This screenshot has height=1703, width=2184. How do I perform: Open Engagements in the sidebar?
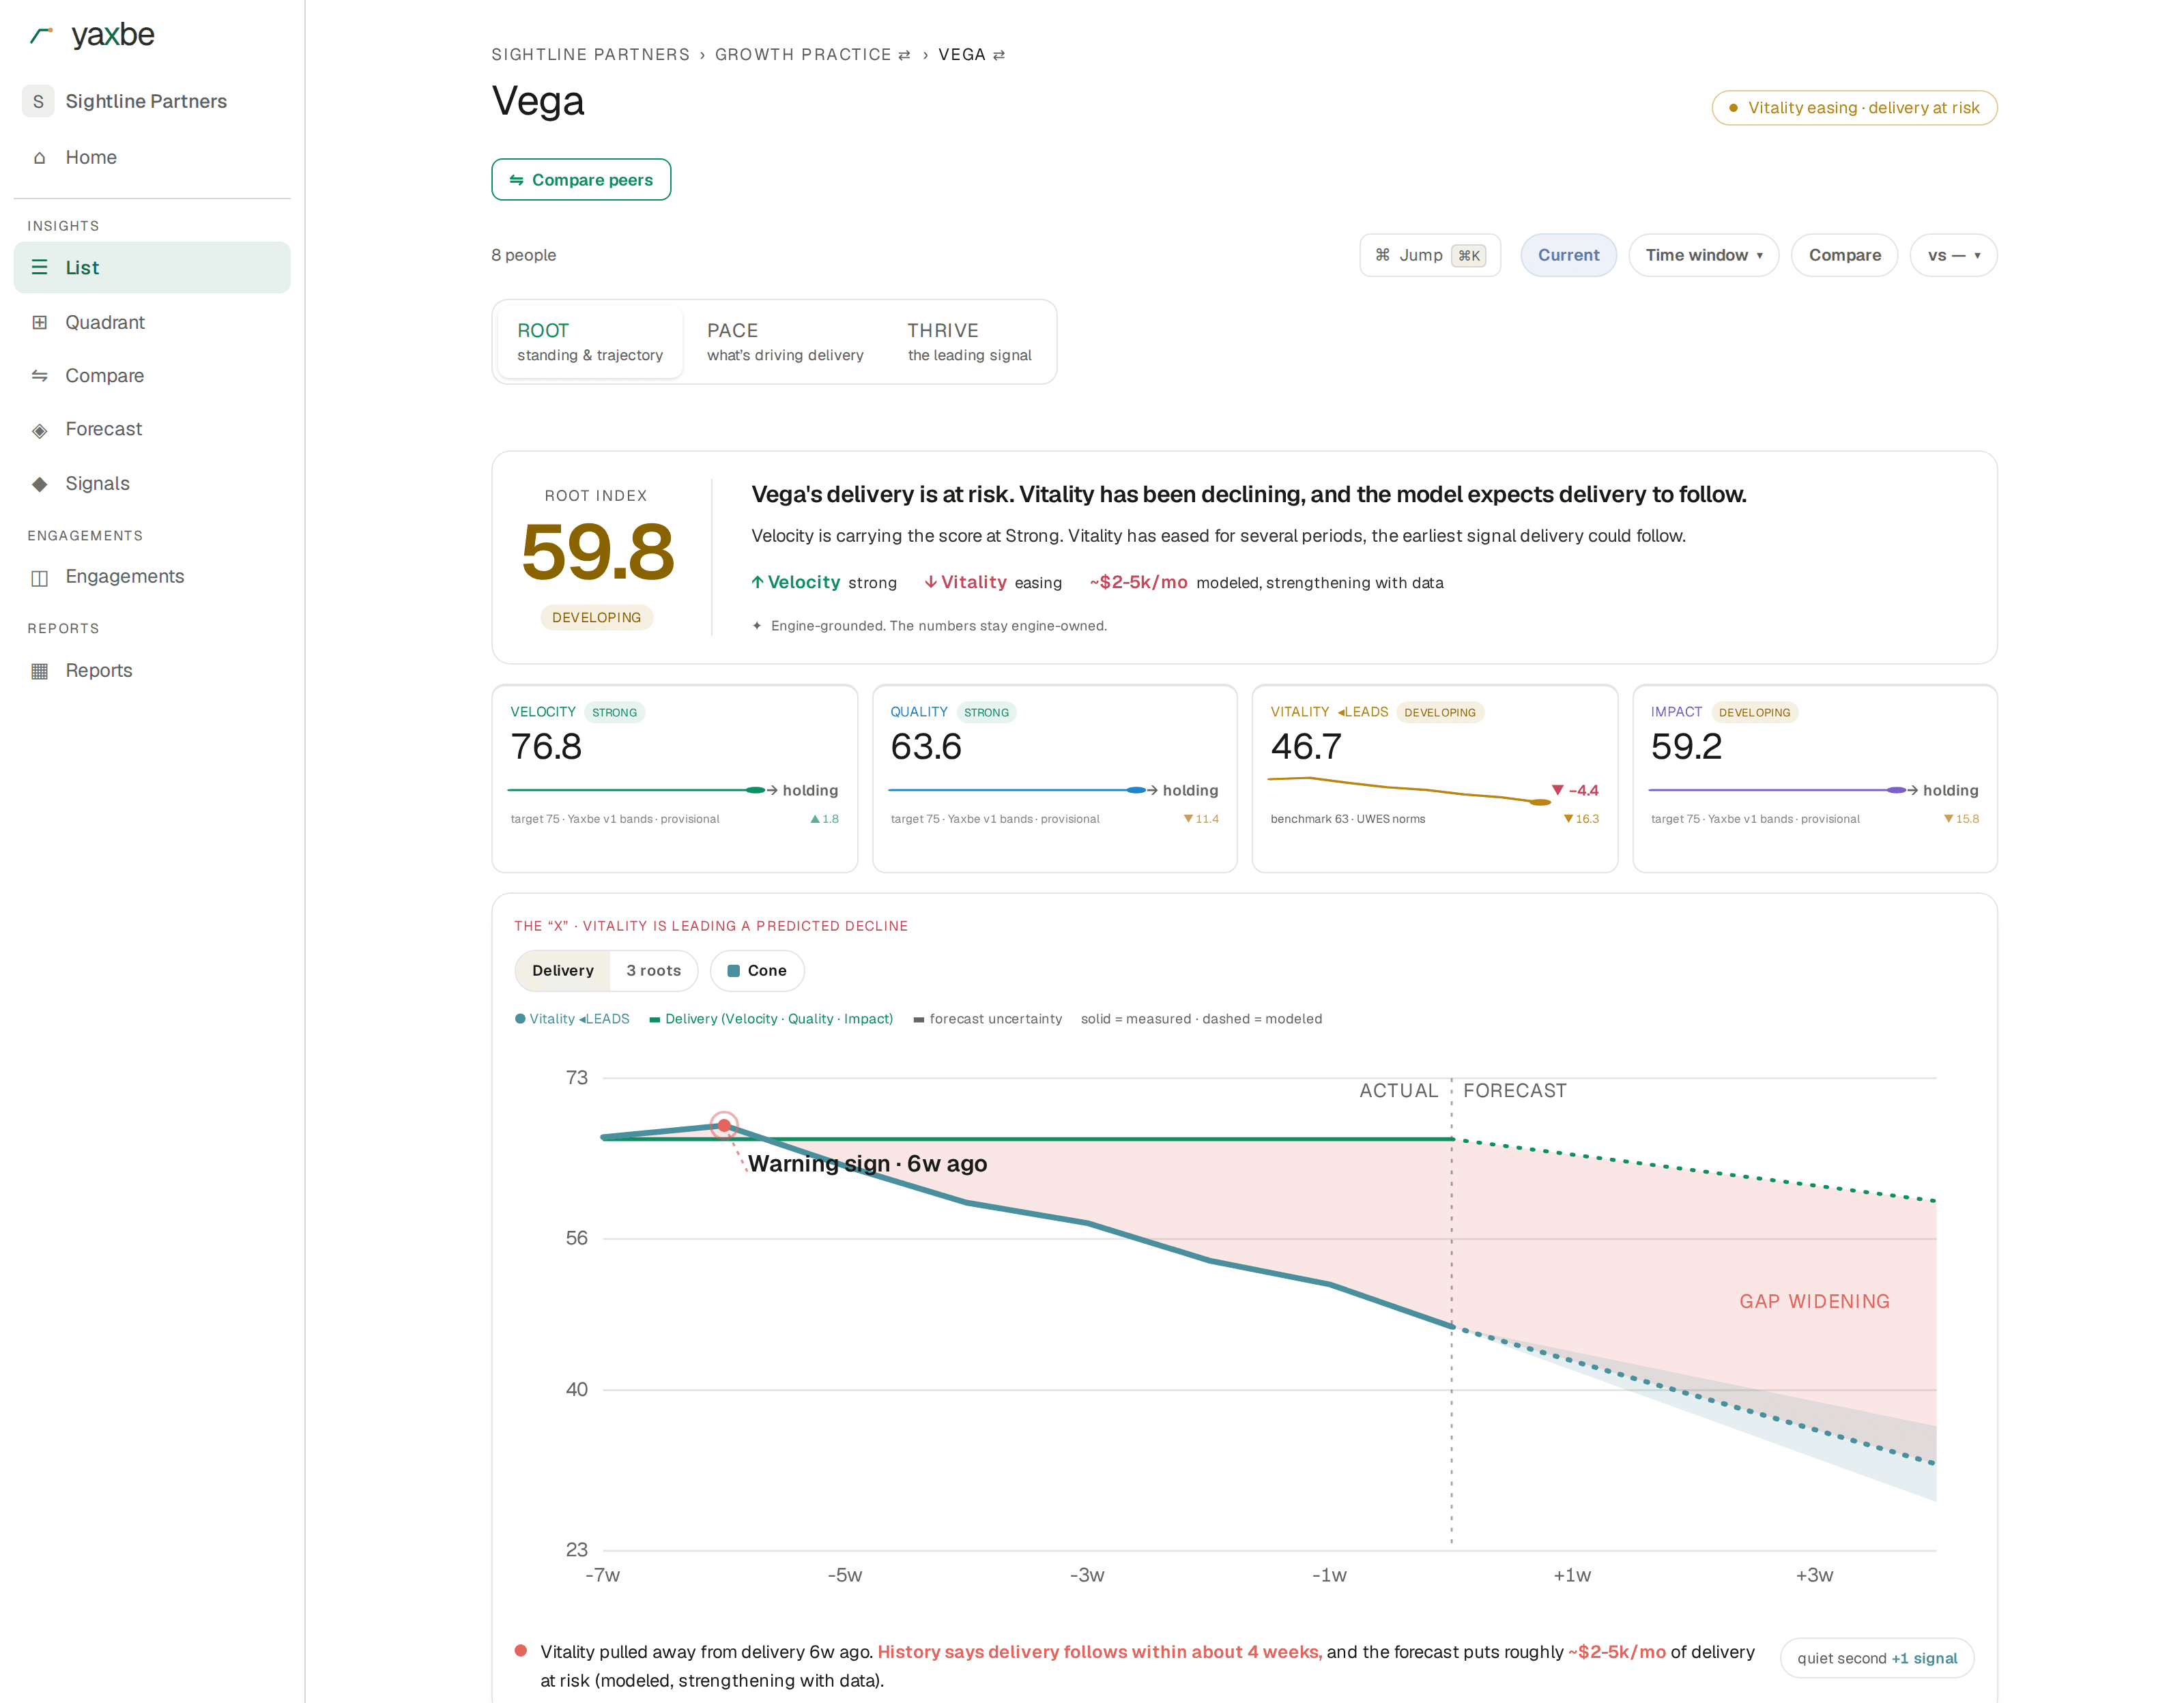pos(152,577)
